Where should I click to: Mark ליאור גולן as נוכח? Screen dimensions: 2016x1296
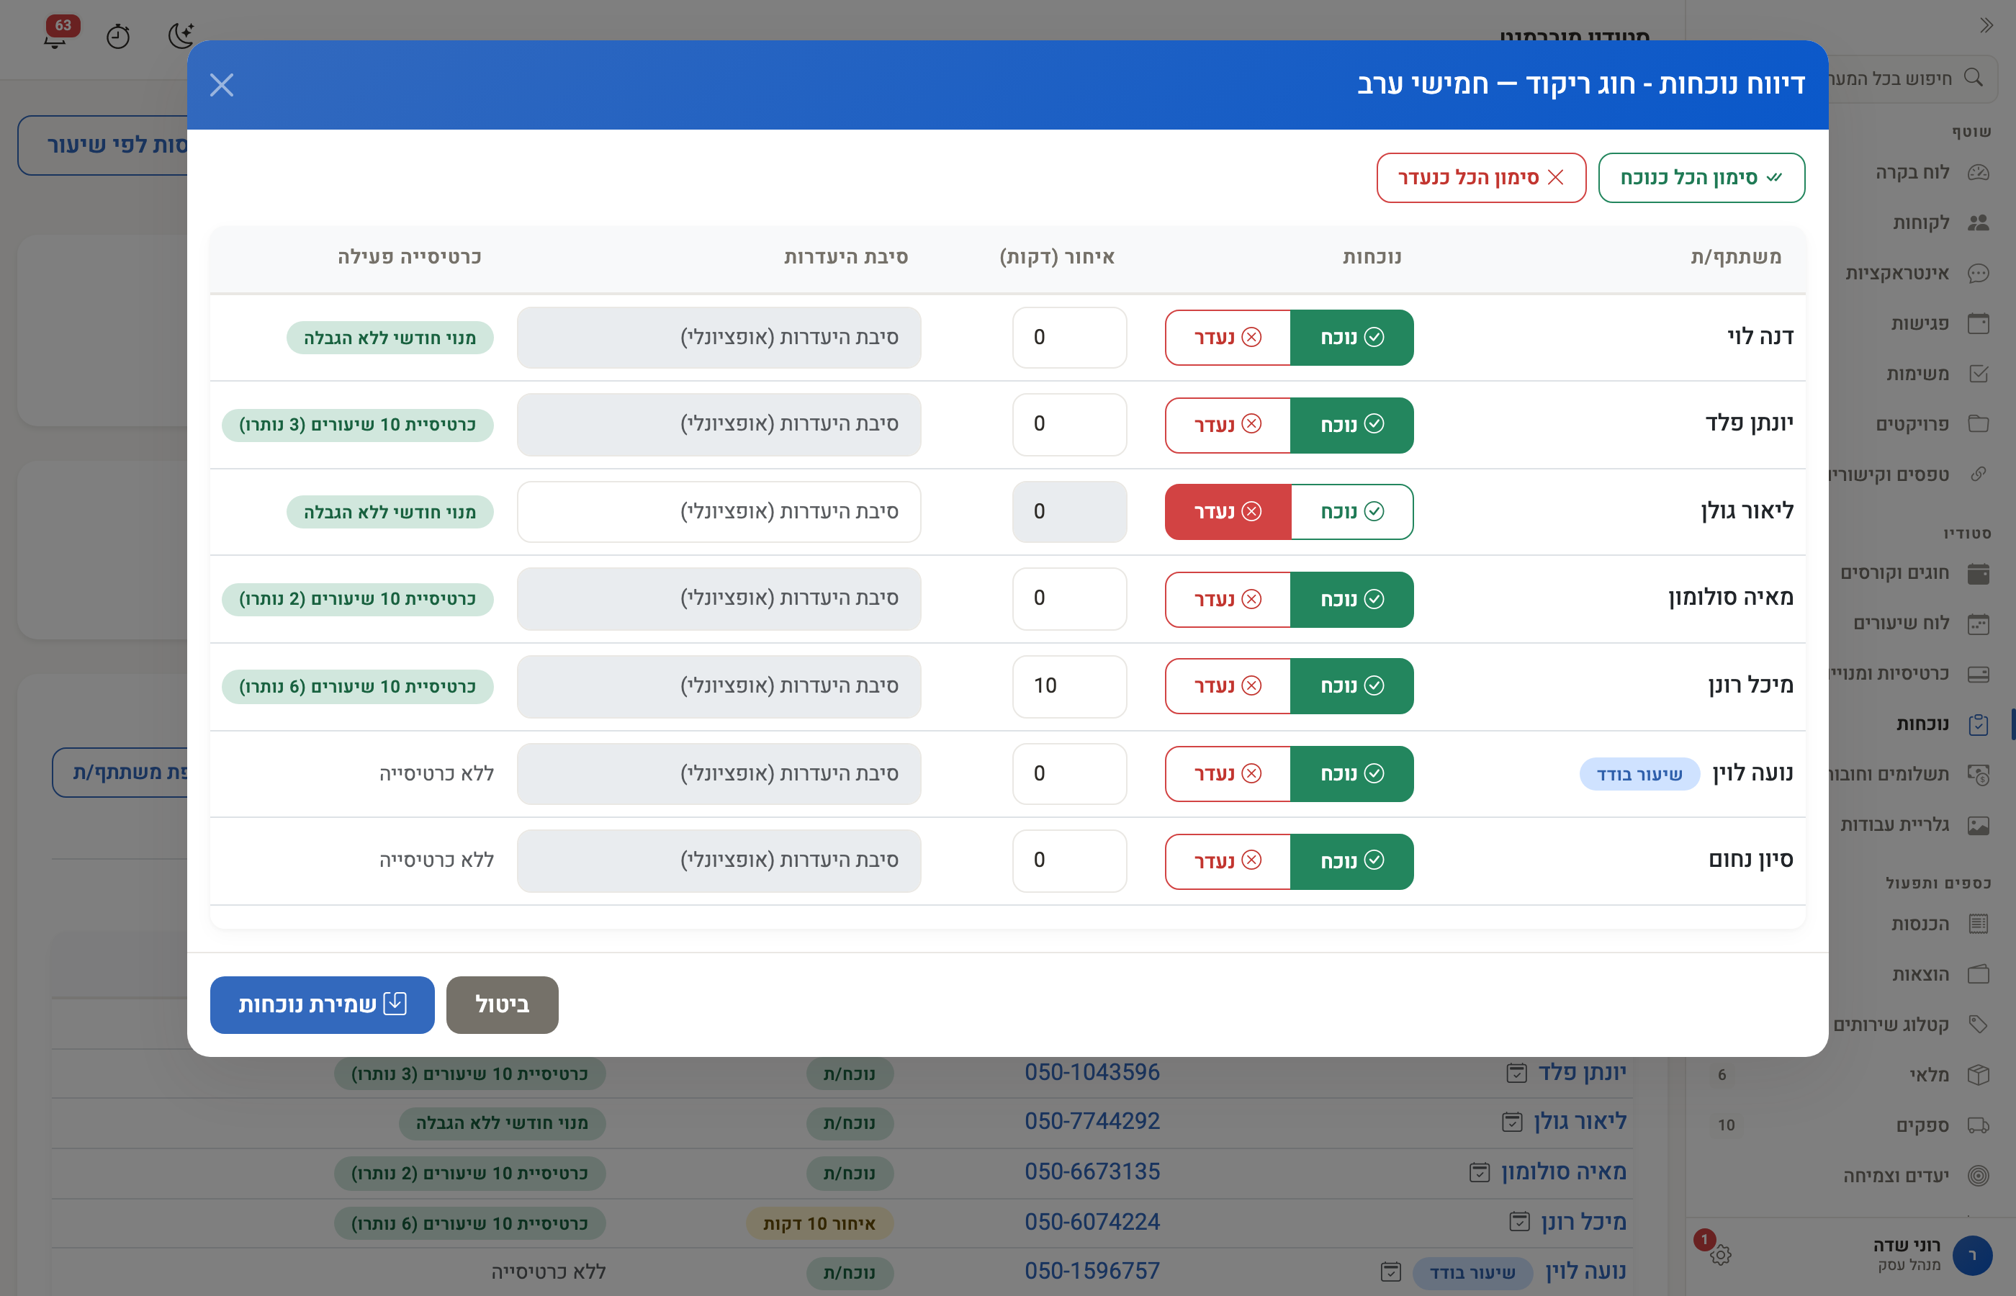click(x=1351, y=512)
